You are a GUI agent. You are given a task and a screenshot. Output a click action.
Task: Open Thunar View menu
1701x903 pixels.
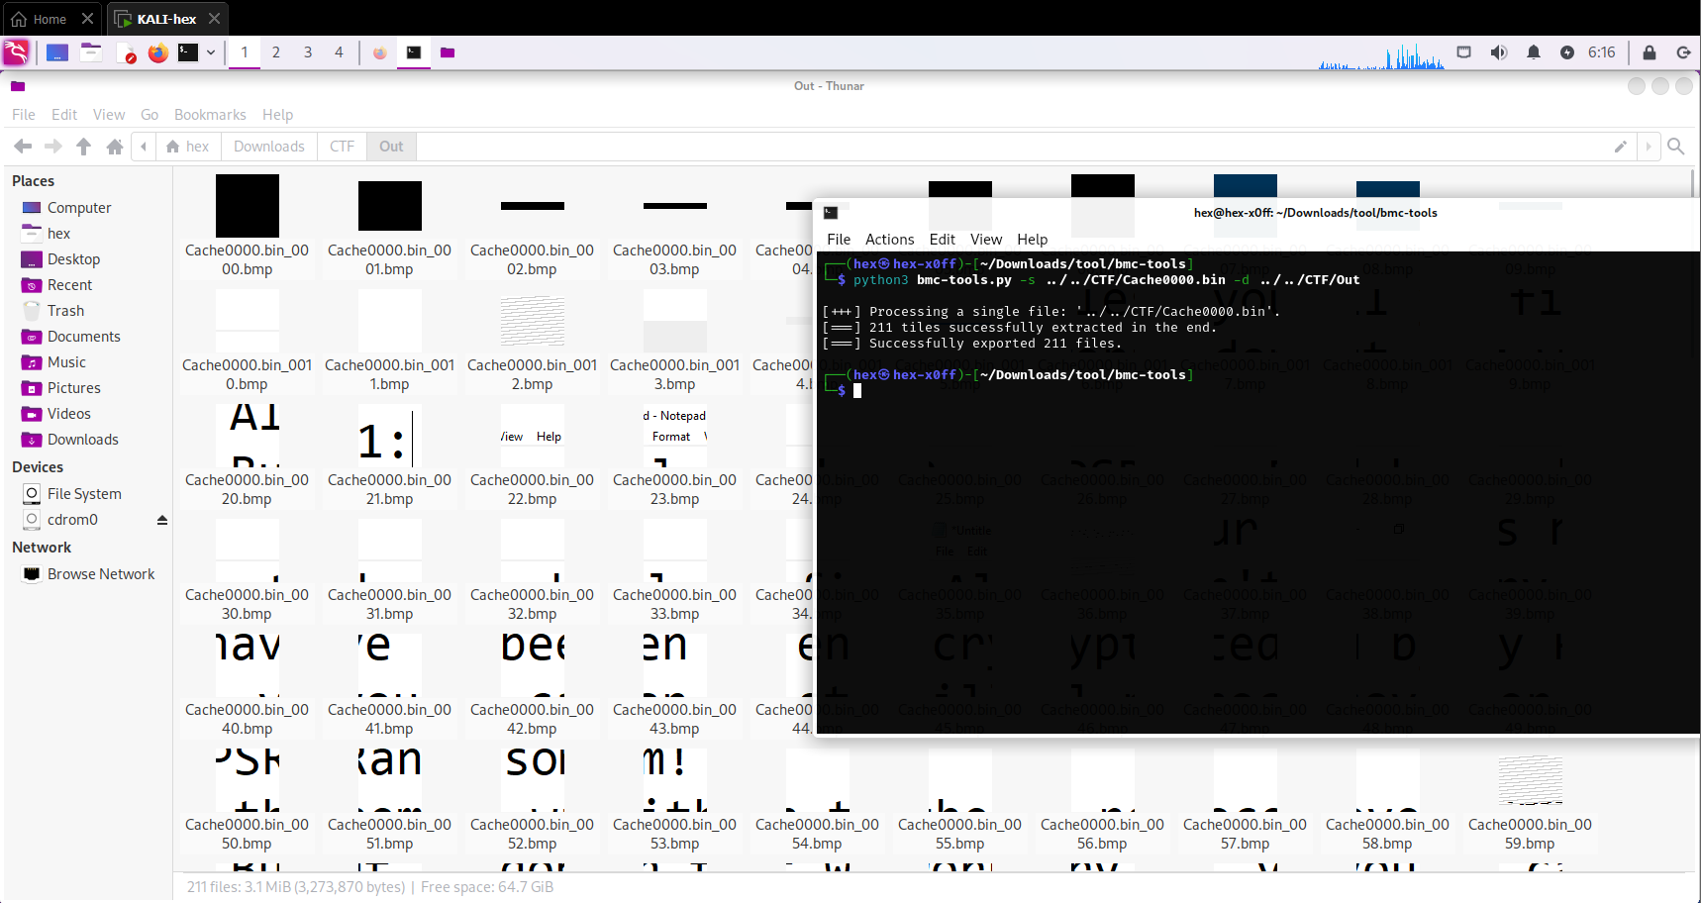[109, 115]
